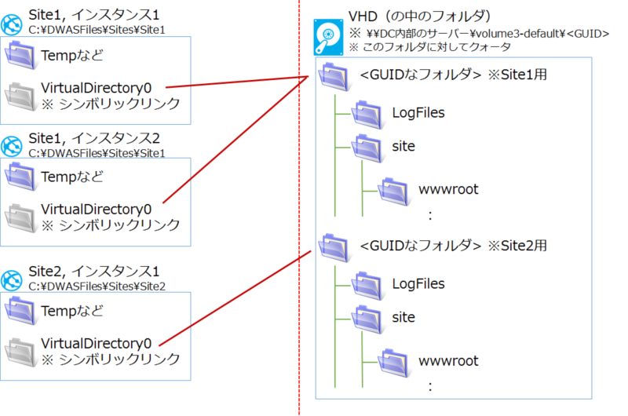The height and width of the screenshot is (416, 628).
Task: Click the web app icon for Site1 インスタンス1
Action: 12,24
